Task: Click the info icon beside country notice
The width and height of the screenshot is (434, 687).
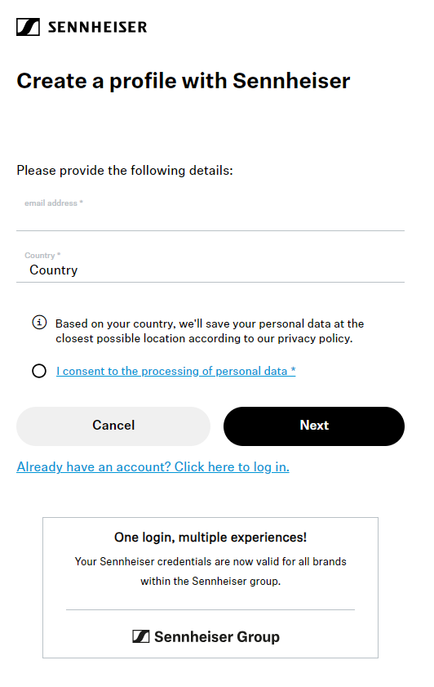Action: click(x=39, y=323)
